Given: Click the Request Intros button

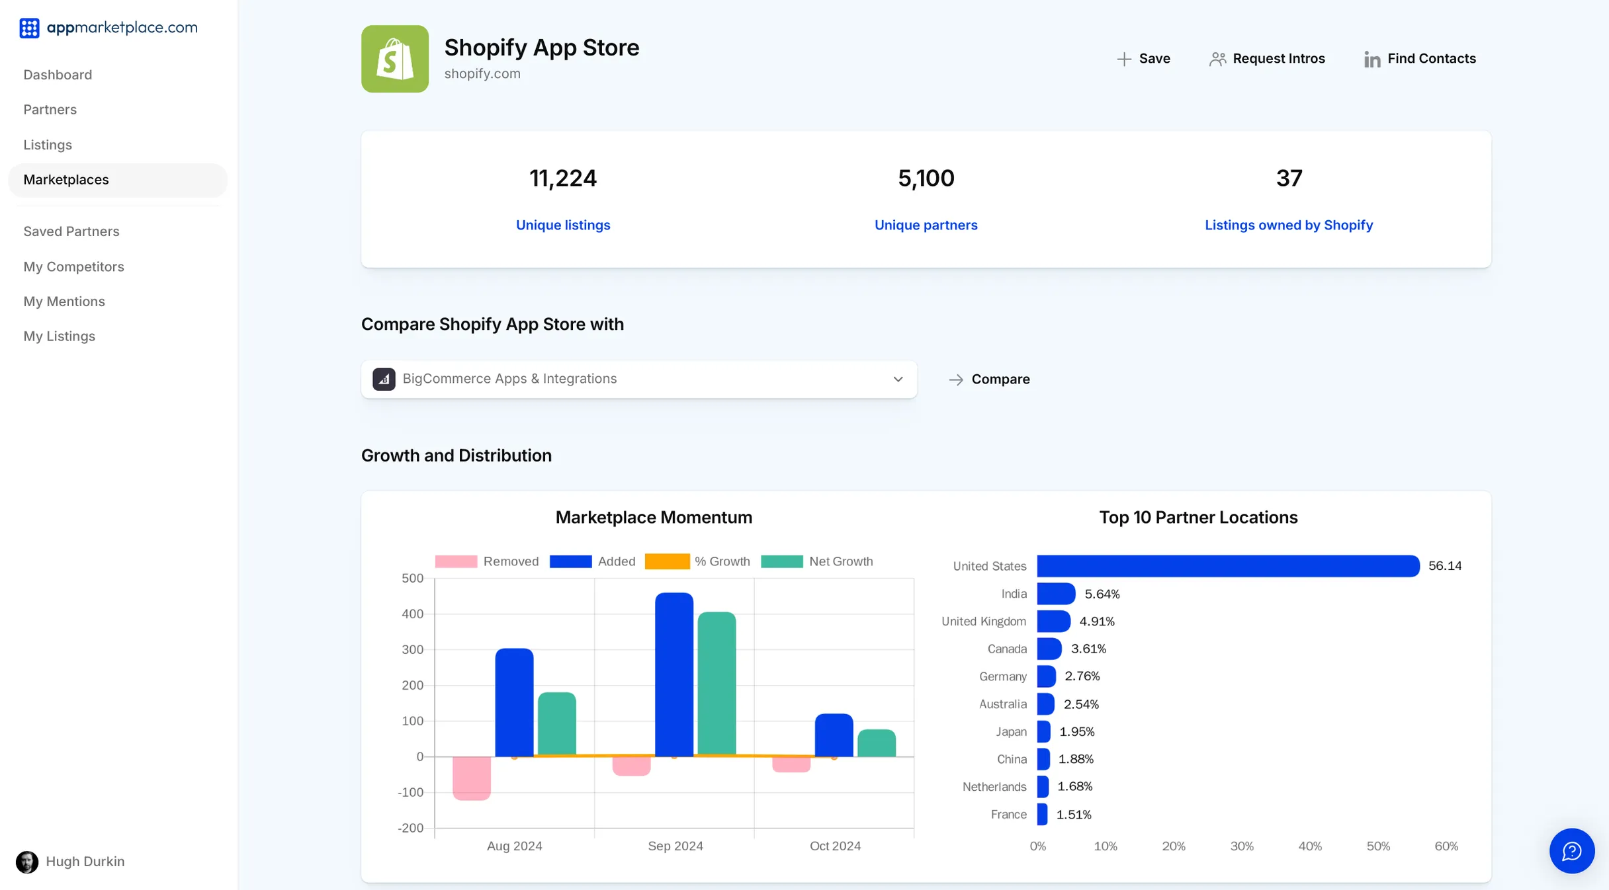Looking at the screenshot, I should [x=1267, y=59].
